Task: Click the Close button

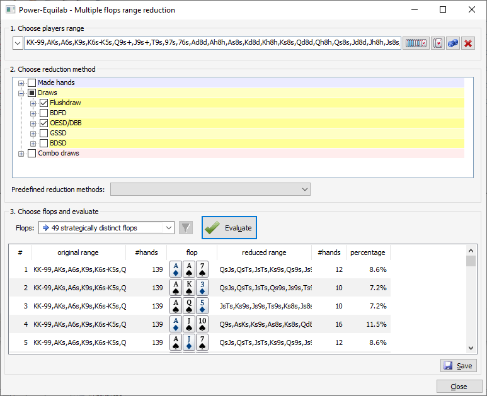Action: 459,387
